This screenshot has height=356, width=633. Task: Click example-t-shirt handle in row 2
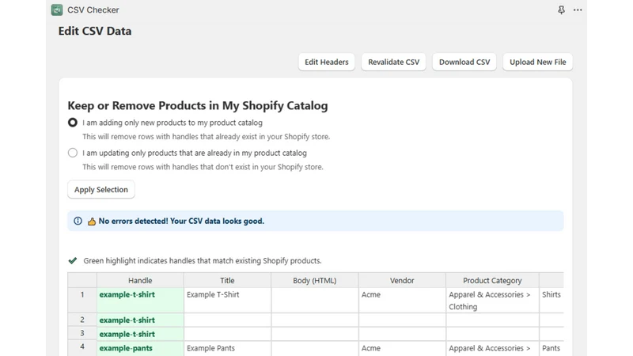tap(140, 320)
